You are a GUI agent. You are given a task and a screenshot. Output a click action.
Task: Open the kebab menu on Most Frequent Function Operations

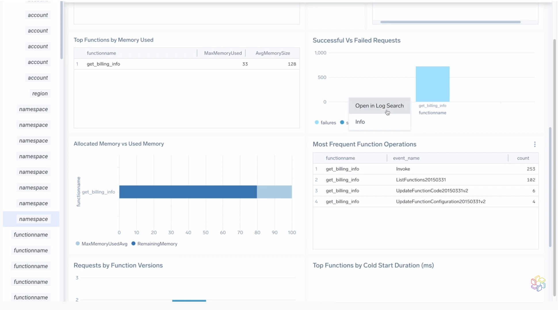click(535, 144)
